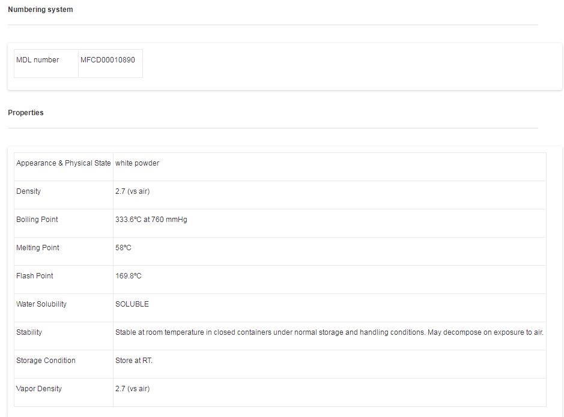
Task: Click the Store at RT. value
Action: [134, 361]
